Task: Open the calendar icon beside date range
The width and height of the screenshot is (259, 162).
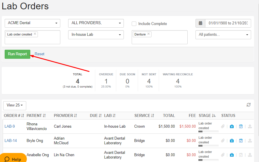Action: (200, 23)
